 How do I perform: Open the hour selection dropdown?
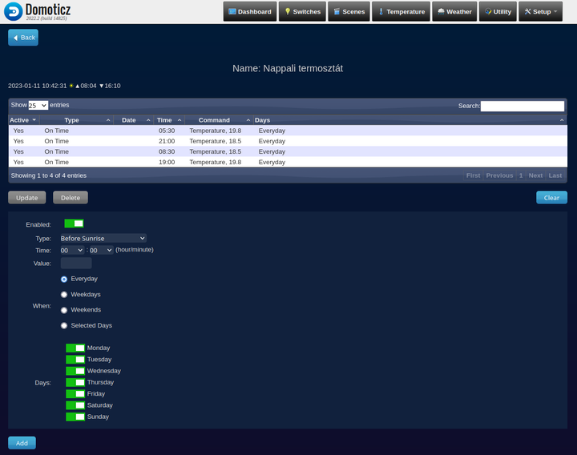[x=72, y=250]
